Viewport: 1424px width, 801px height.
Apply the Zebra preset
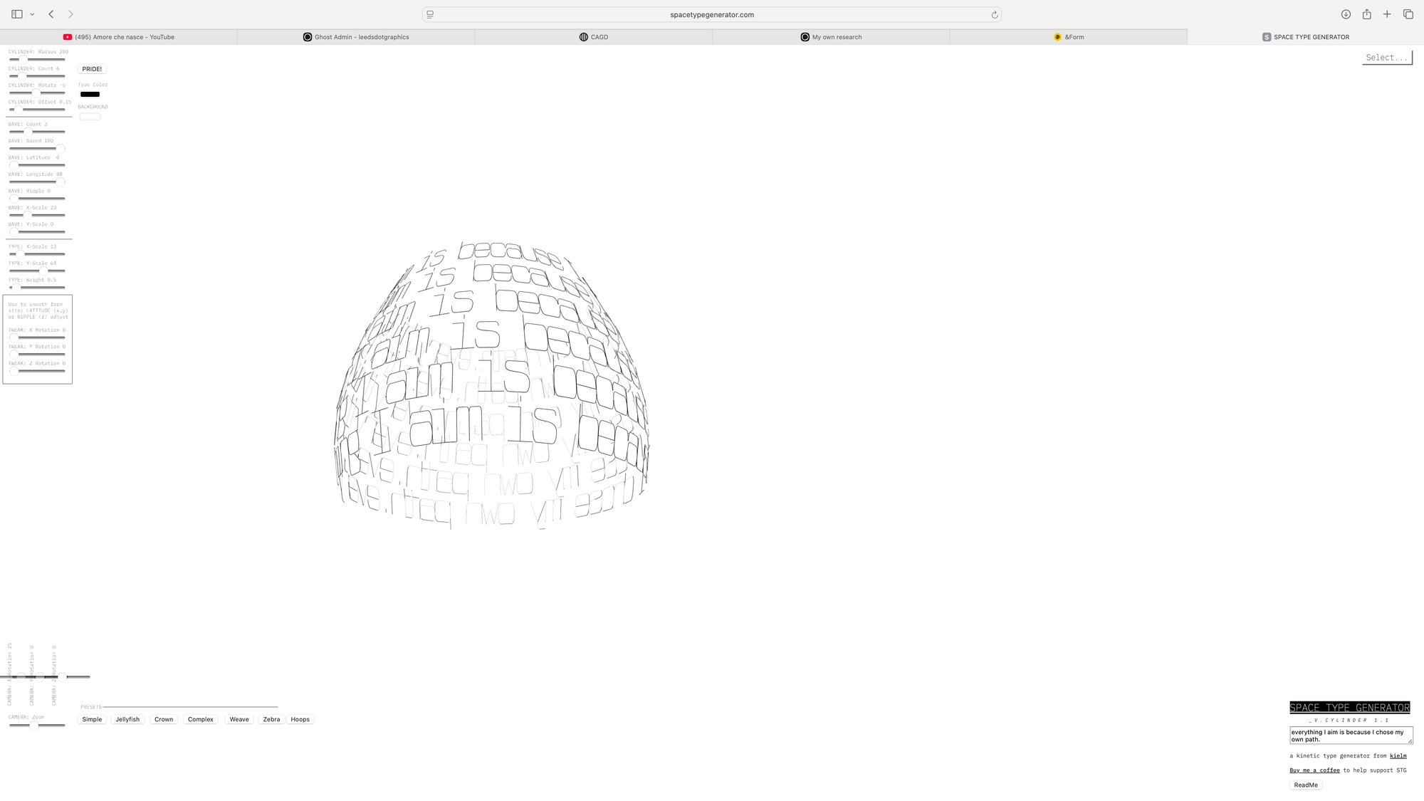(271, 719)
